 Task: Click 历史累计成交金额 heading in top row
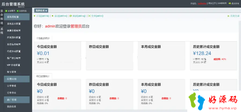coord(206,47)
